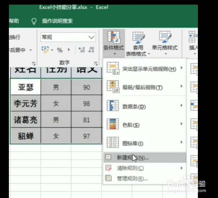Expand the Color Scales submenu arrow
The height and width of the screenshot is (198, 218).
181,124
